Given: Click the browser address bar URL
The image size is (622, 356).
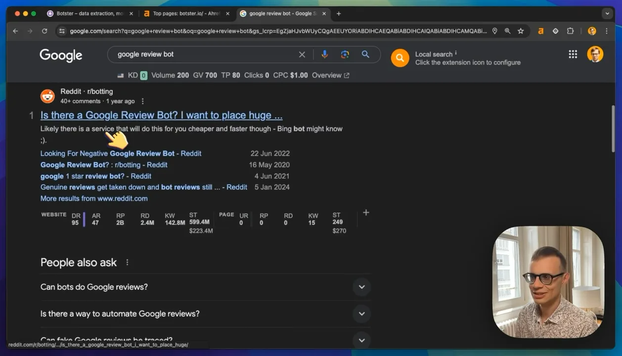Looking at the screenshot, I should (x=278, y=31).
